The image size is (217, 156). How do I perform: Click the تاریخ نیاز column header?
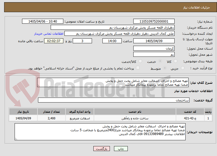[23, 112]
